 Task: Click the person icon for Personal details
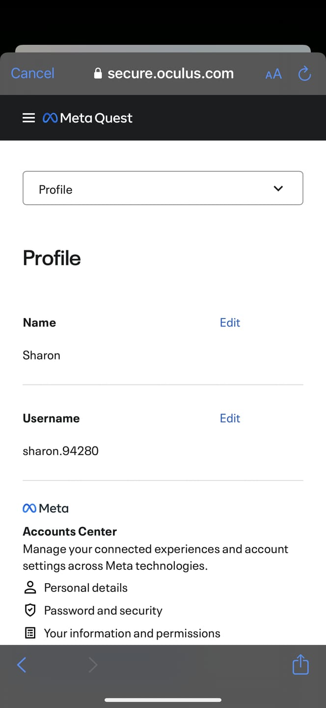[30, 588]
